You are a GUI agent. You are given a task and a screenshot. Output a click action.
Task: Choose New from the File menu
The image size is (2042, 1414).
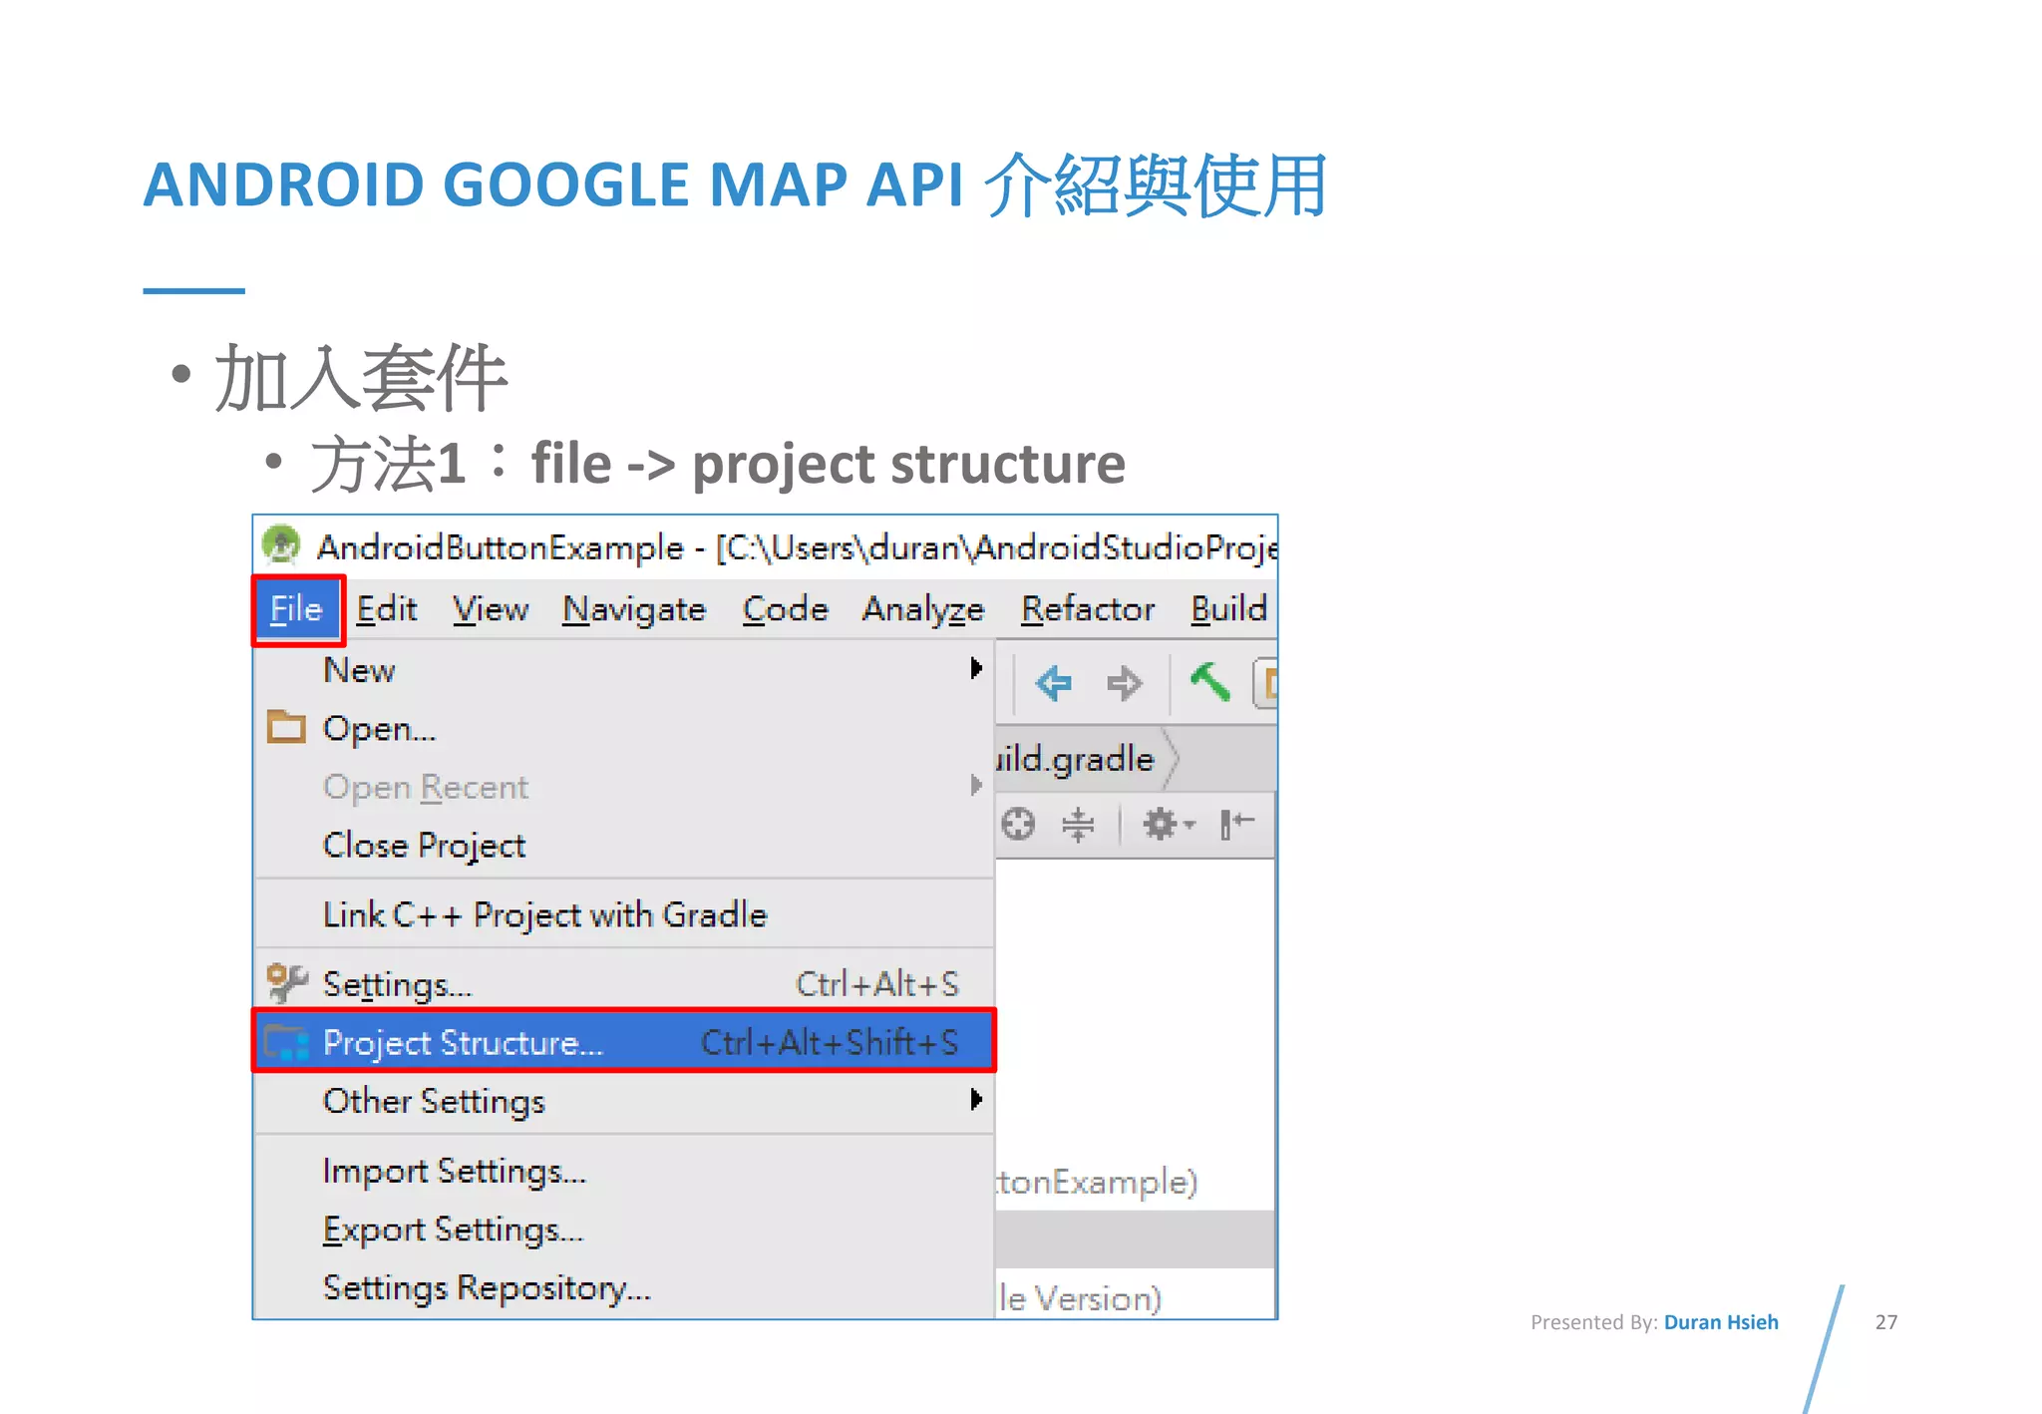point(624,670)
